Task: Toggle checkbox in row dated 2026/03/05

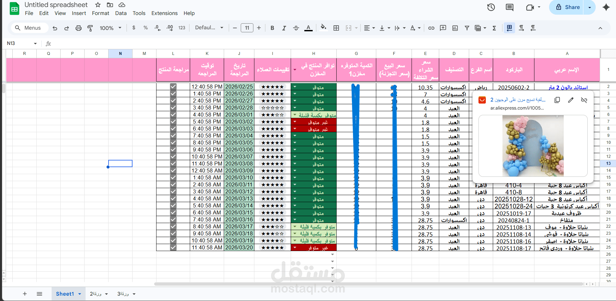Action: [173, 143]
